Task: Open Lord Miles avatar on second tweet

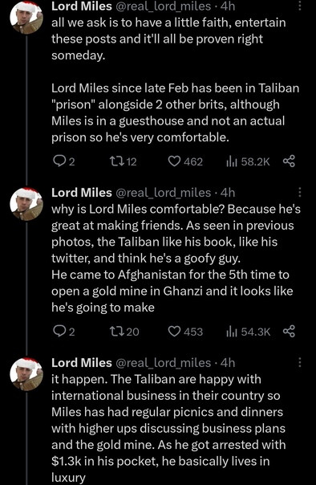Action: coord(26,204)
